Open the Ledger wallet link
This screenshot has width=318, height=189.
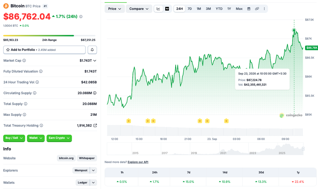tap(83, 182)
